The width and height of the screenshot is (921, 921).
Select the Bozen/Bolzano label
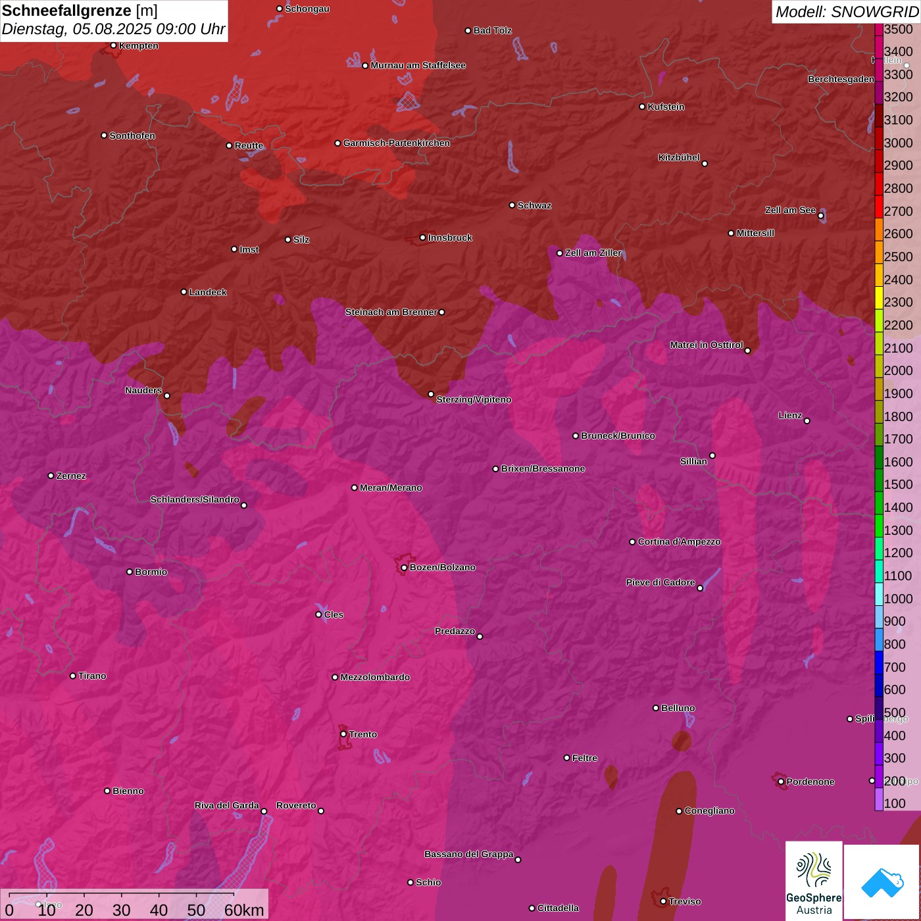[442, 567]
